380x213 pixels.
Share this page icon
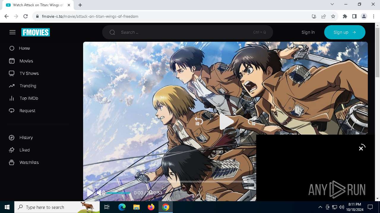(x=324, y=16)
